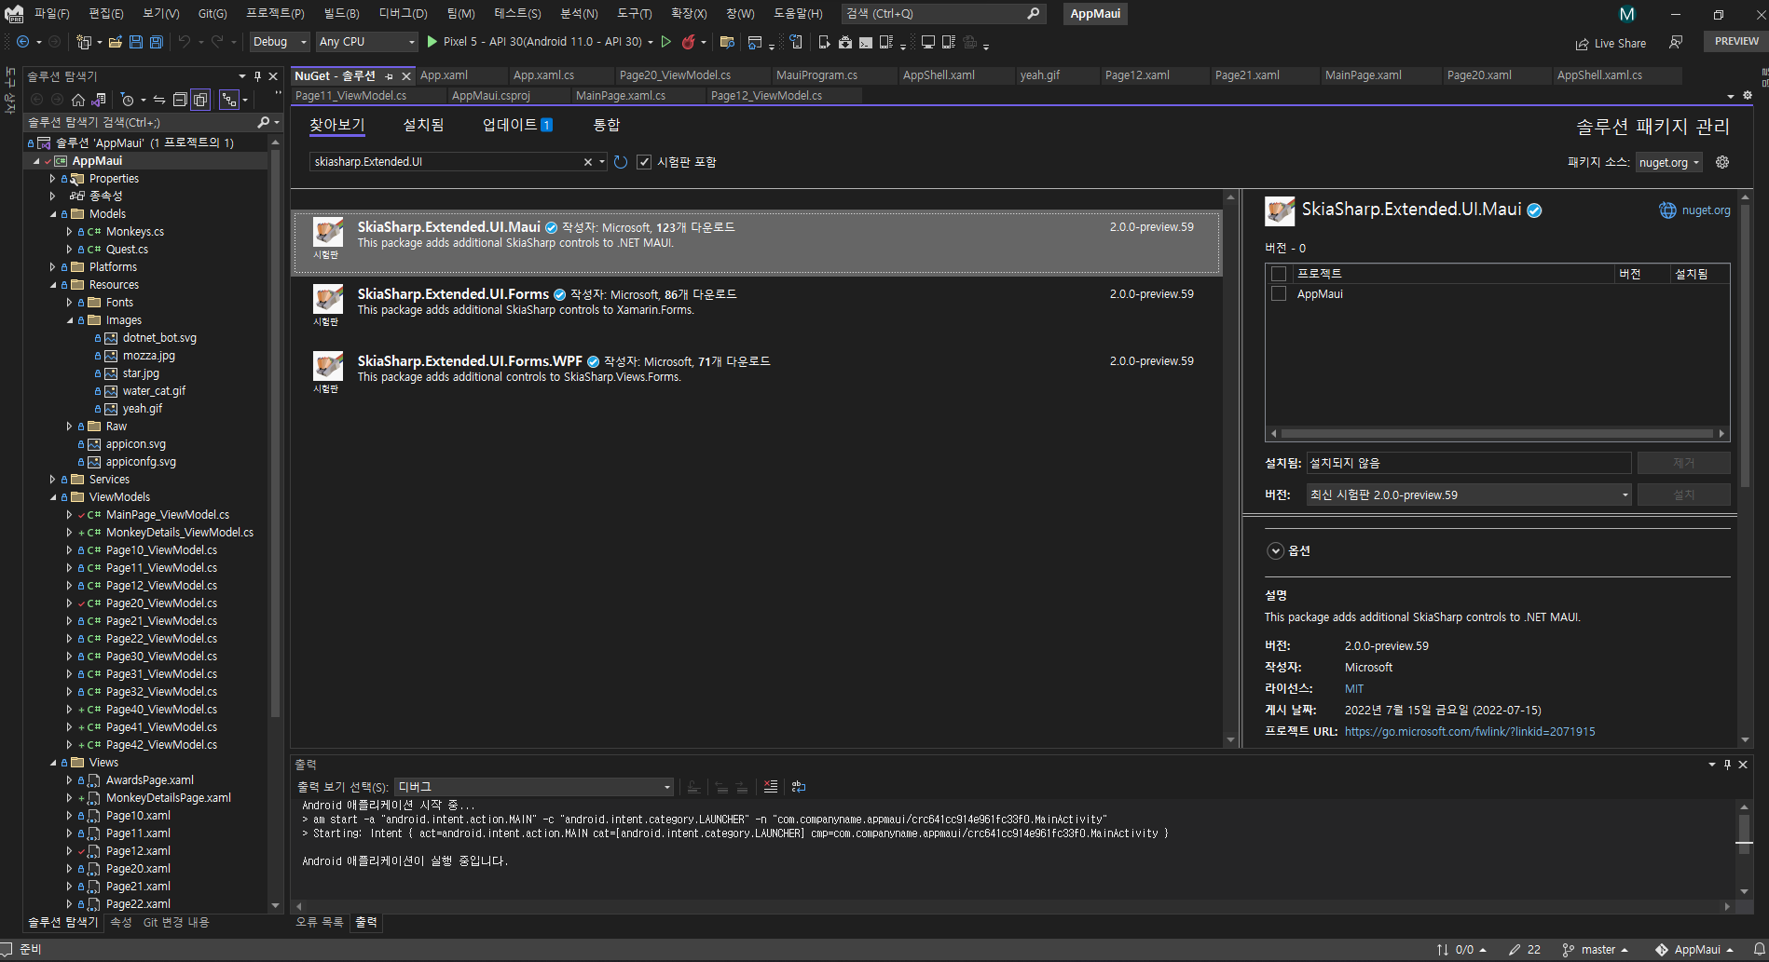Click the Save All icon
The width and height of the screenshot is (1769, 962).
157,42
